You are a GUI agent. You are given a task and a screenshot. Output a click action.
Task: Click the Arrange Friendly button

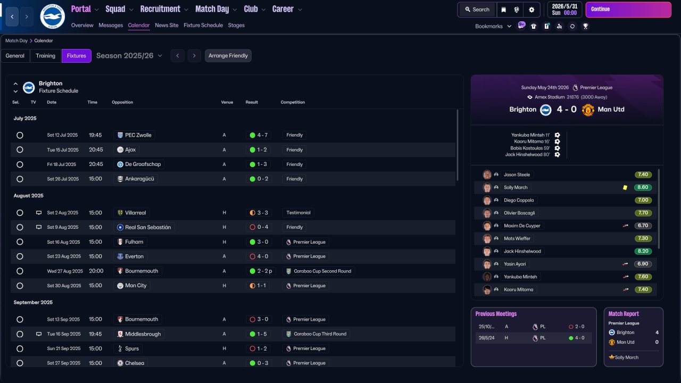pos(228,56)
